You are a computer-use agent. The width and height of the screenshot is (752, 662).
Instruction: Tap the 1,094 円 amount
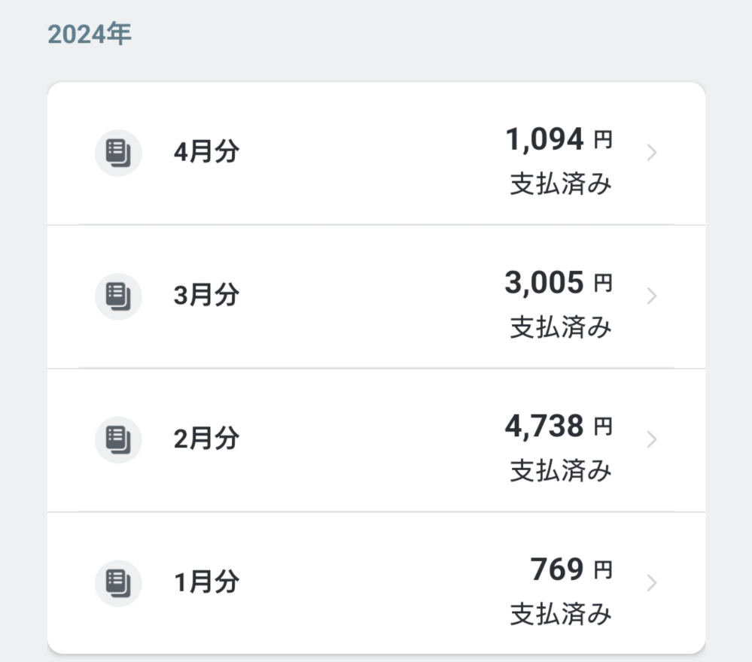(559, 140)
